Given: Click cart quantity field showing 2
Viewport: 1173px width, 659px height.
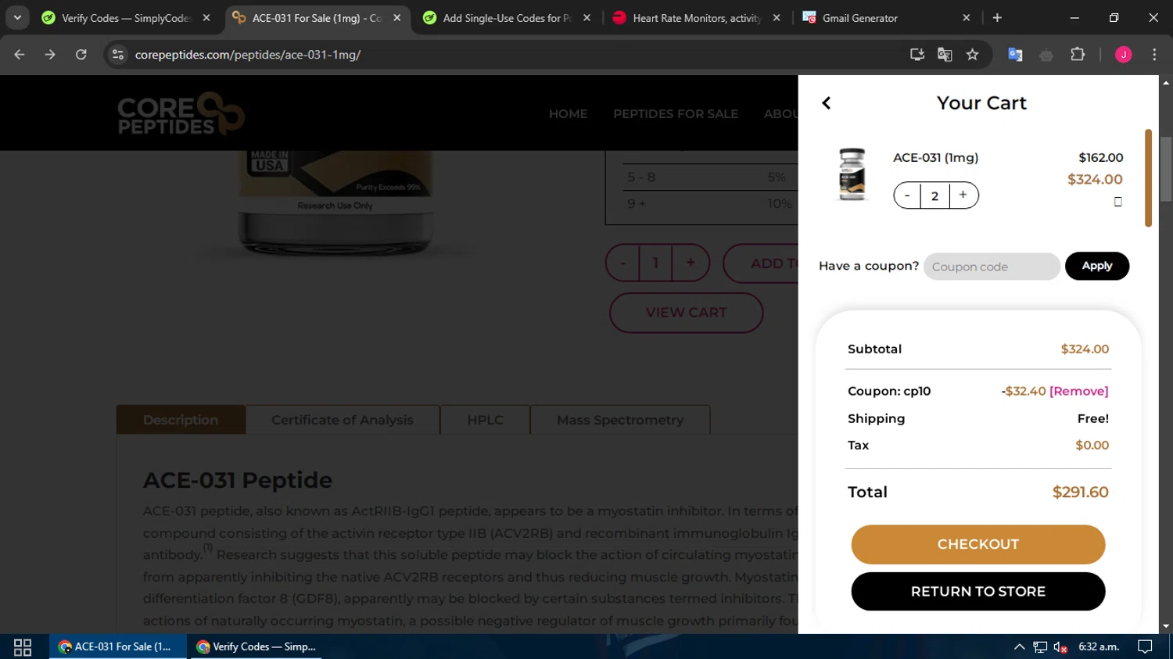Looking at the screenshot, I should (934, 195).
